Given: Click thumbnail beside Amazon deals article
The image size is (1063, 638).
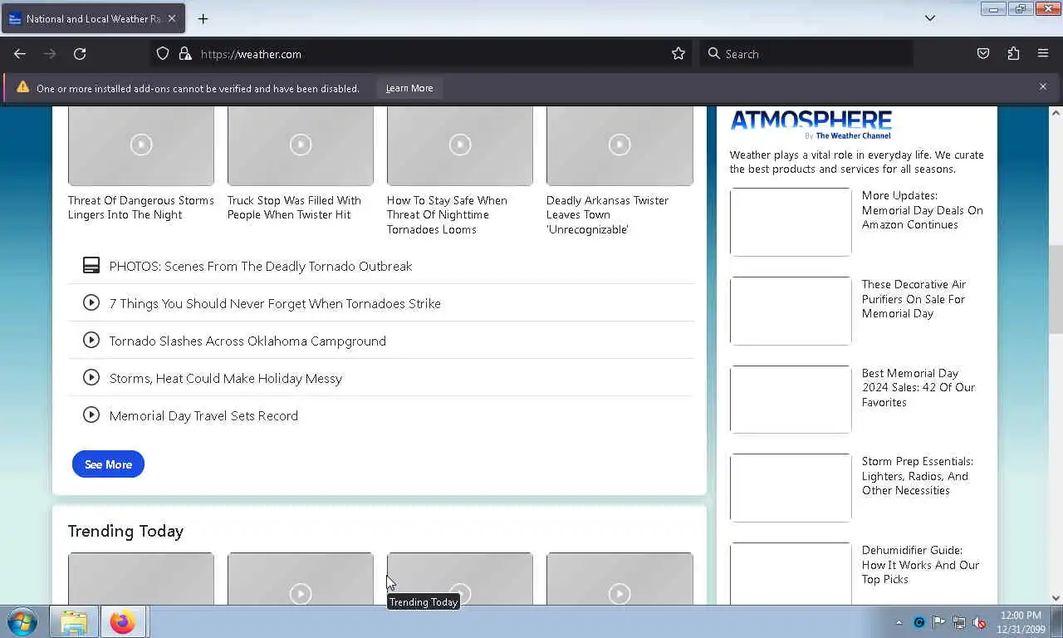Looking at the screenshot, I should tap(791, 222).
